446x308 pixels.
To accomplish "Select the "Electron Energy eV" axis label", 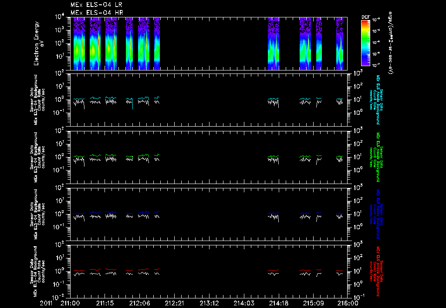I will (38, 44).
